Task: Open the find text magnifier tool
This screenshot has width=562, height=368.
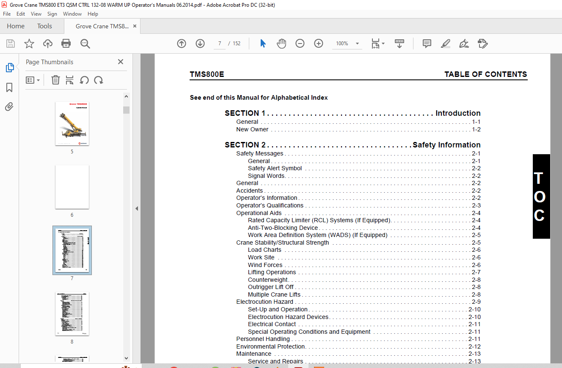Action: pos(85,44)
